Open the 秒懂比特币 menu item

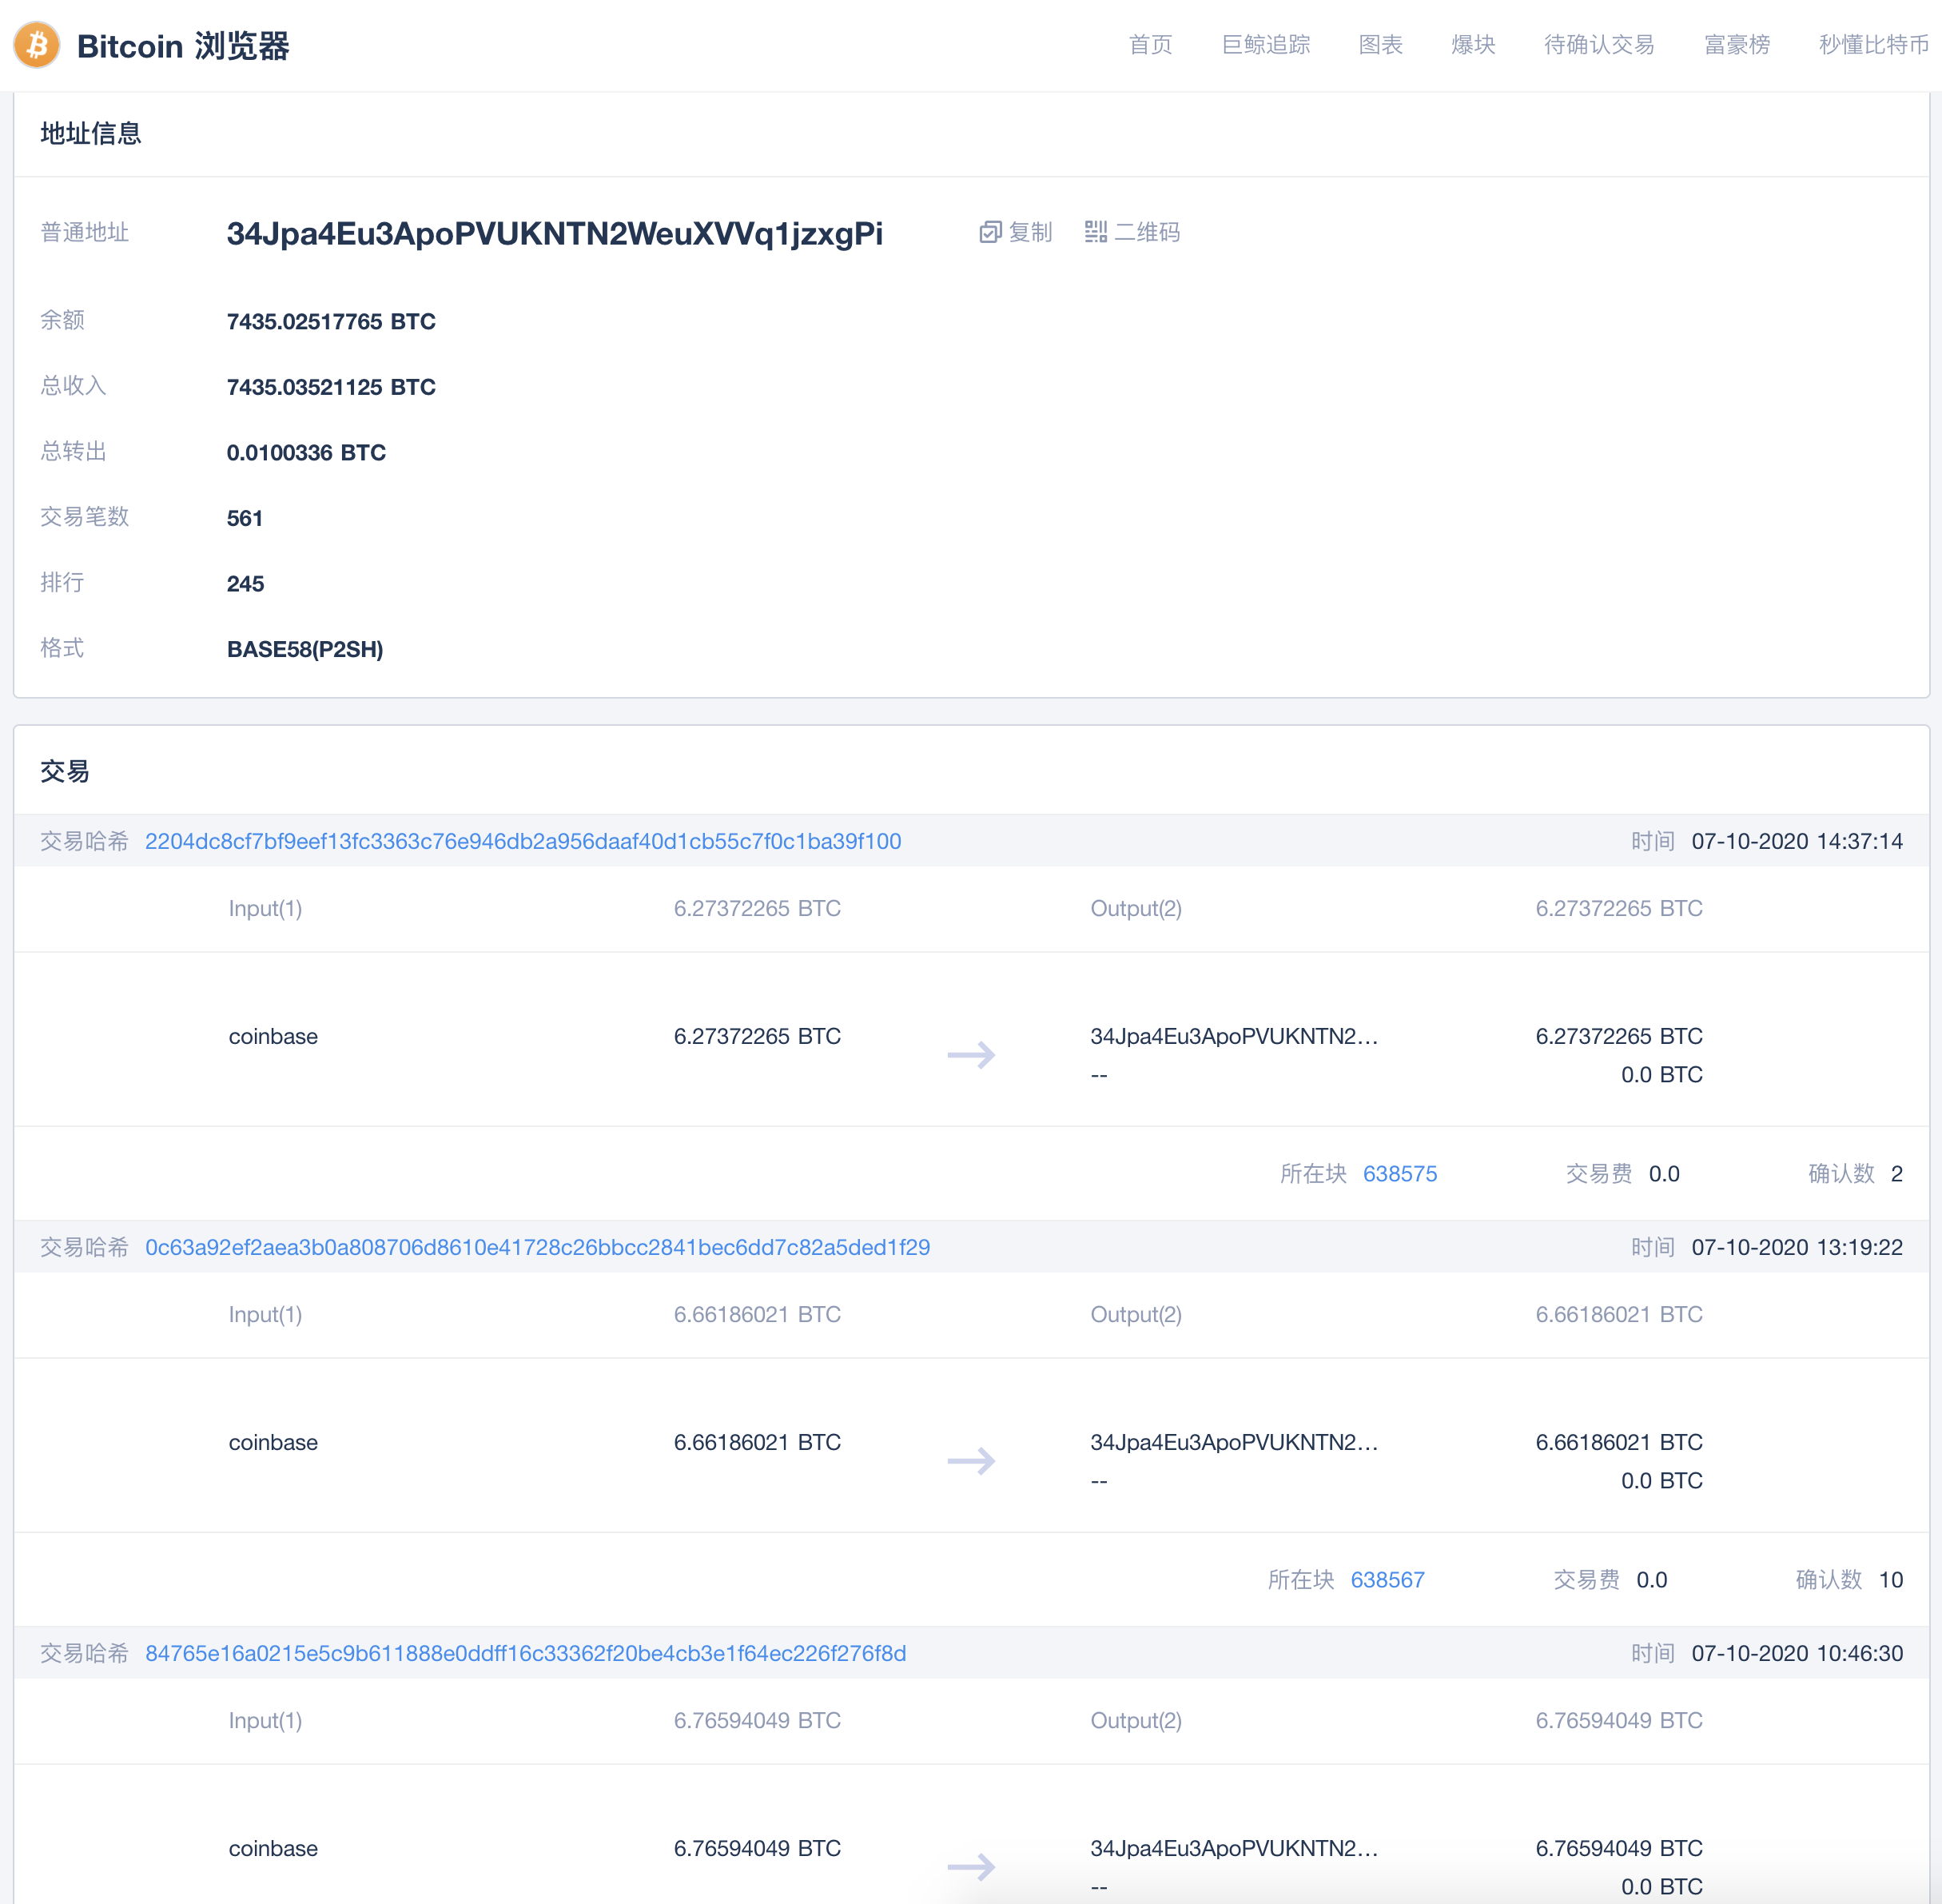click(1874, 45)
